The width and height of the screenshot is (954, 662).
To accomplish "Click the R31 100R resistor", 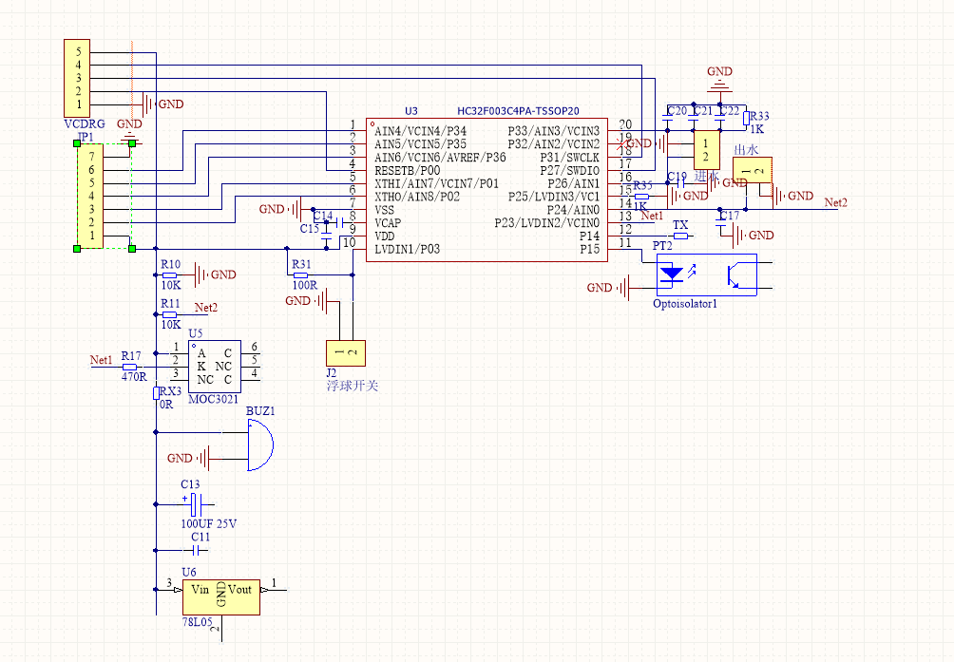I will tap(300, 275).
